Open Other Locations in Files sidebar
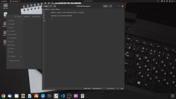This screenshot has height=99, width=176. coord(15,61)
